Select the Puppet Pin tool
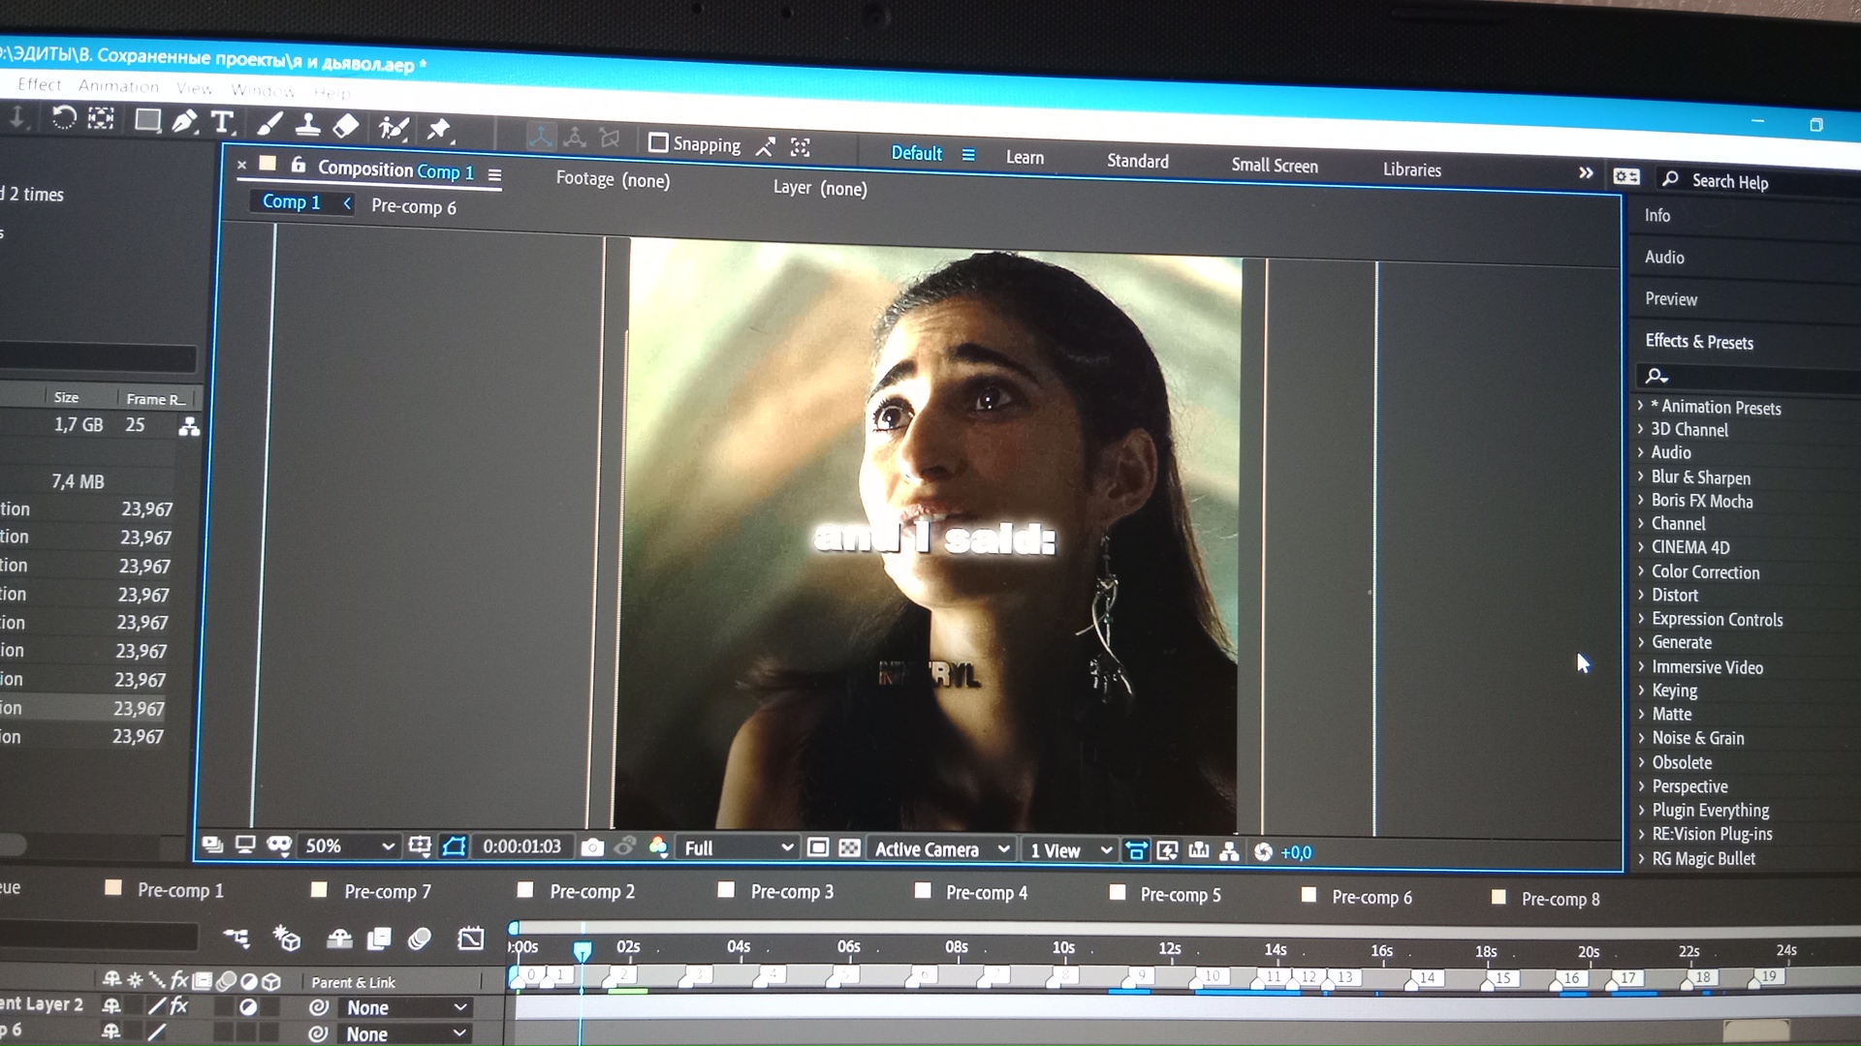This screenshot has height=1046, width=1861. click(439, 129)
